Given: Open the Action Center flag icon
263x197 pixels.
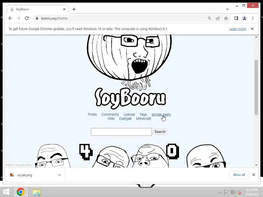Looking at the screenshot, I should [226, 192].
